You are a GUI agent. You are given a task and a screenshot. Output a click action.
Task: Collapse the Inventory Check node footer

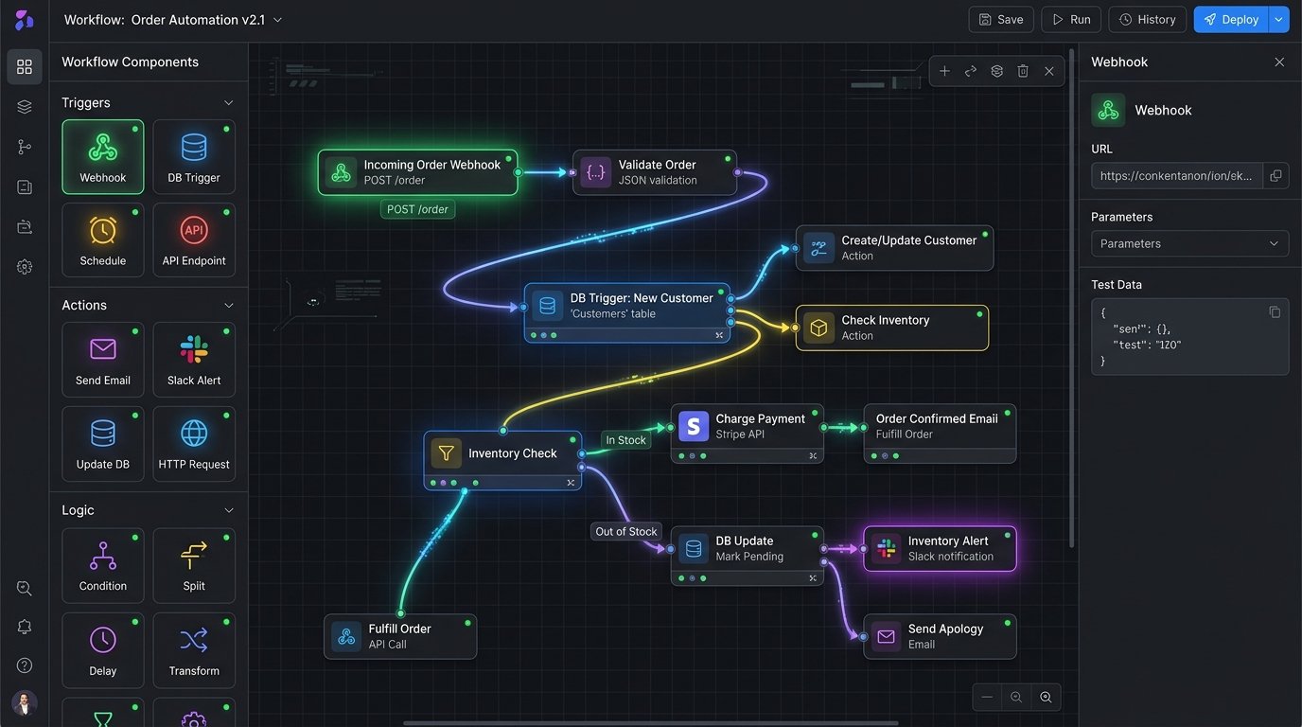[571, 483]
